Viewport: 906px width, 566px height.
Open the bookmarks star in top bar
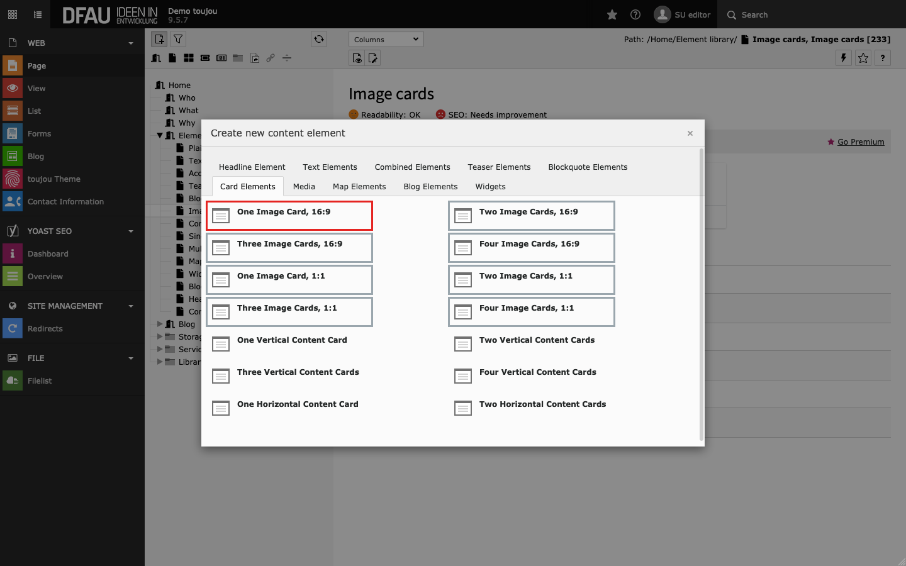612,14
